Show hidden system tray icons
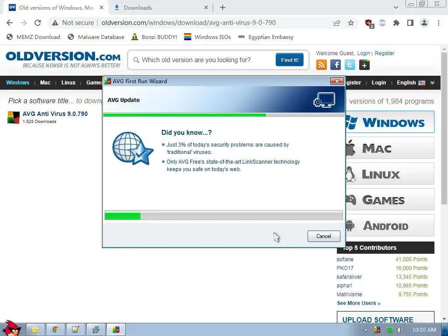The height and width of the screenshot is (336, 448). pyautogui.click(x=366, y=330)
